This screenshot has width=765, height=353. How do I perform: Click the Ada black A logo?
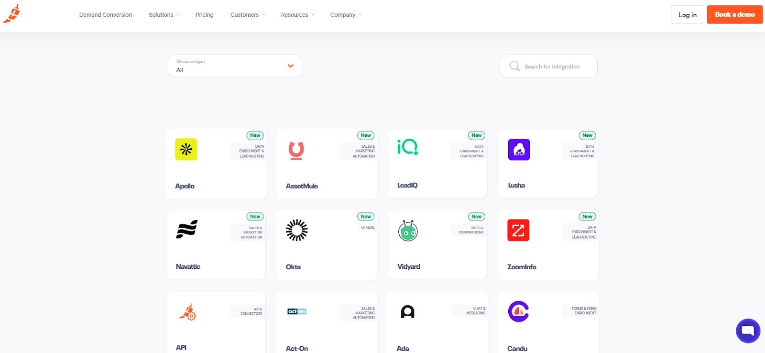(407, 312)
